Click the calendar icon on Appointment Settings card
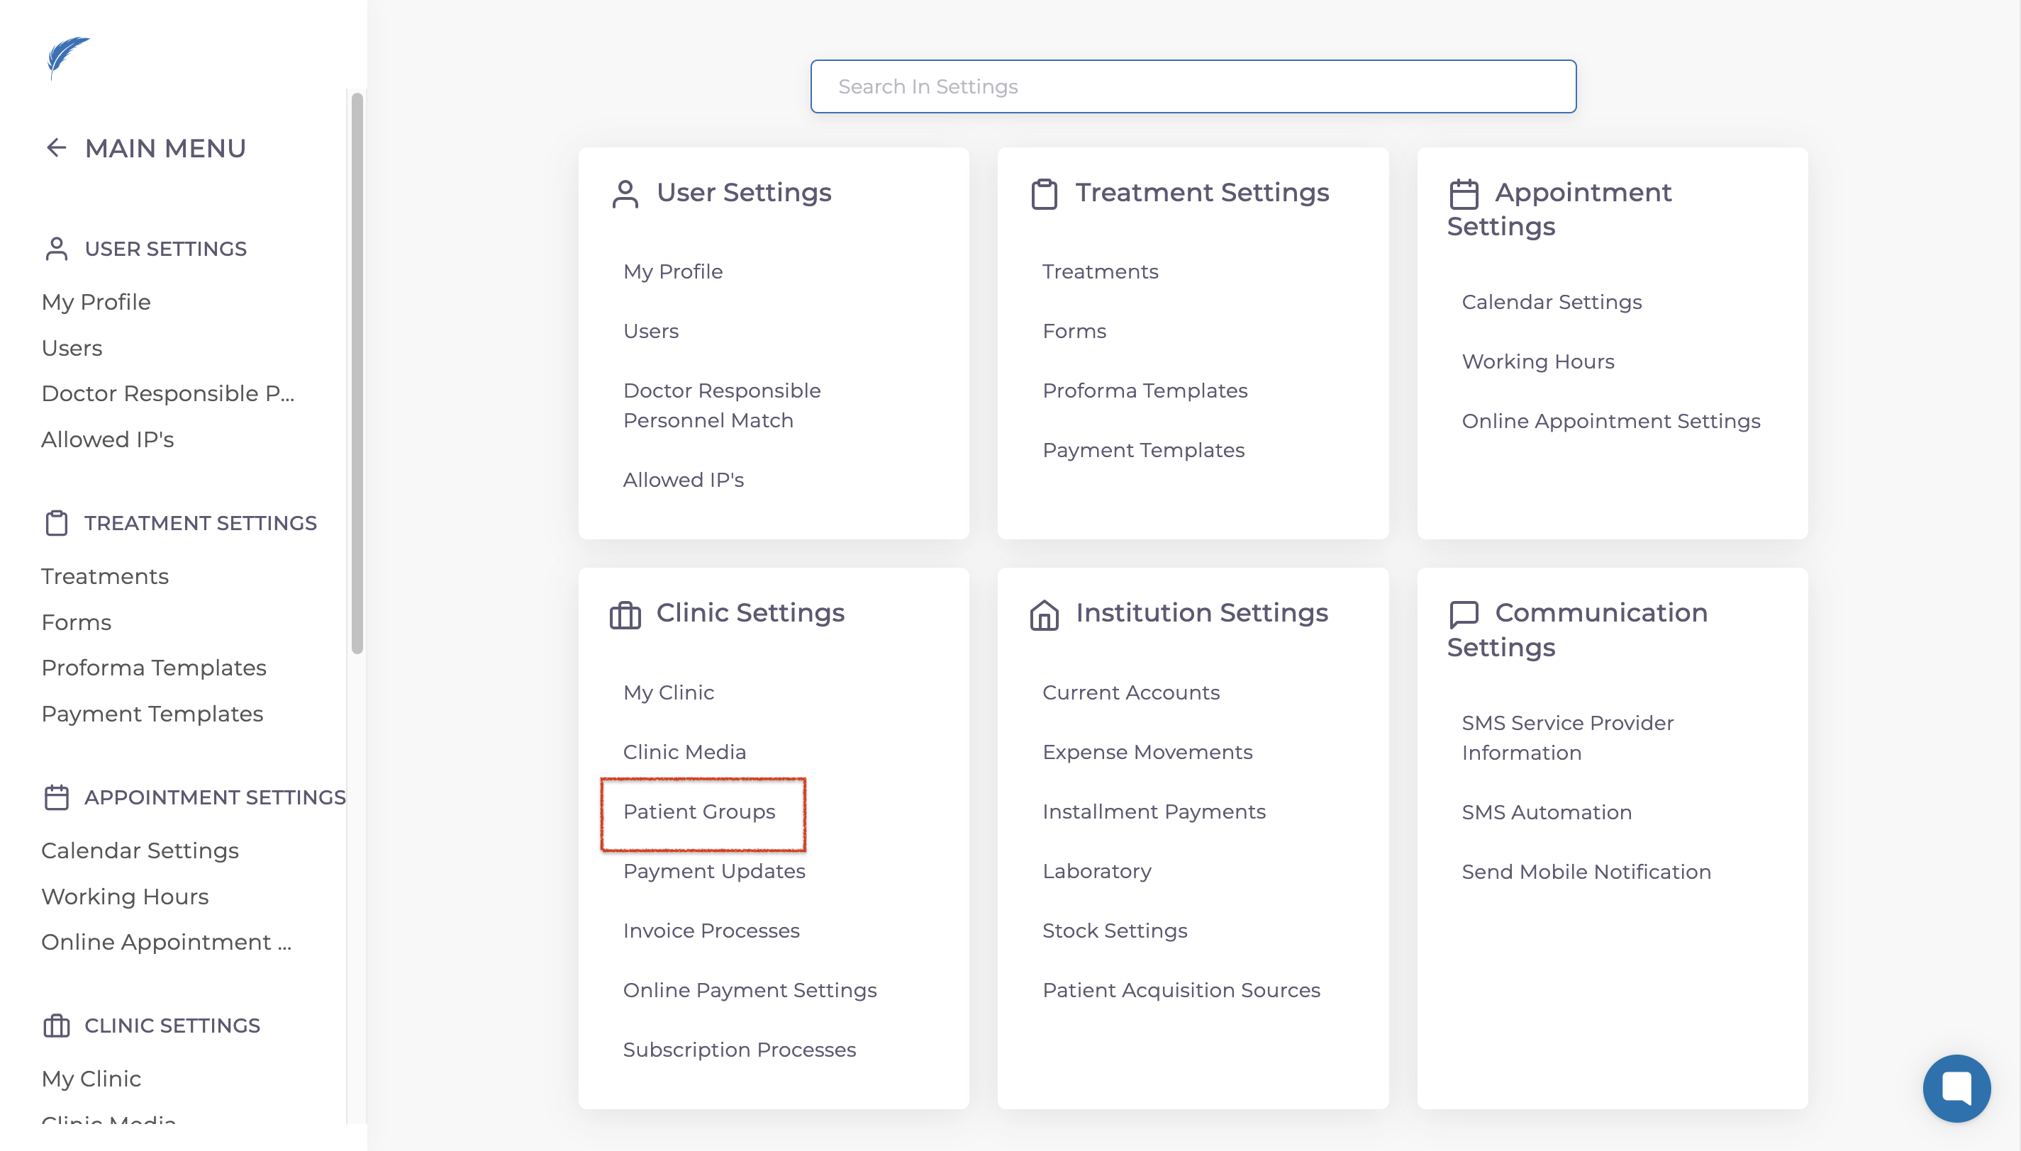 tap(1464, 193)
